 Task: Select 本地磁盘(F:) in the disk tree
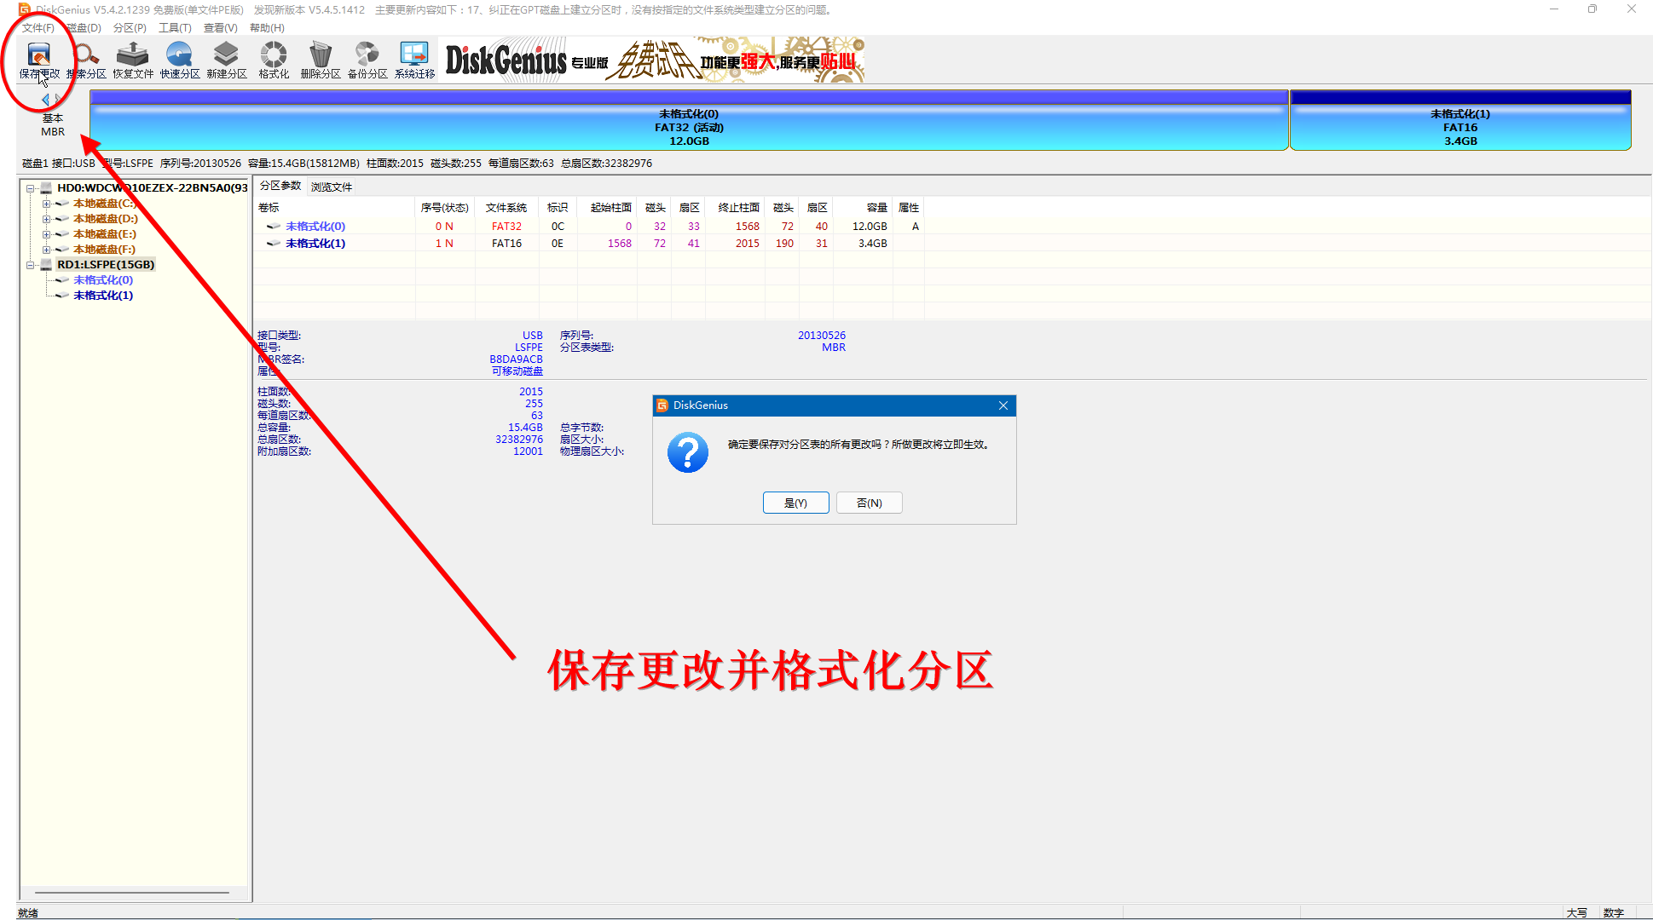tap(104, 250)
